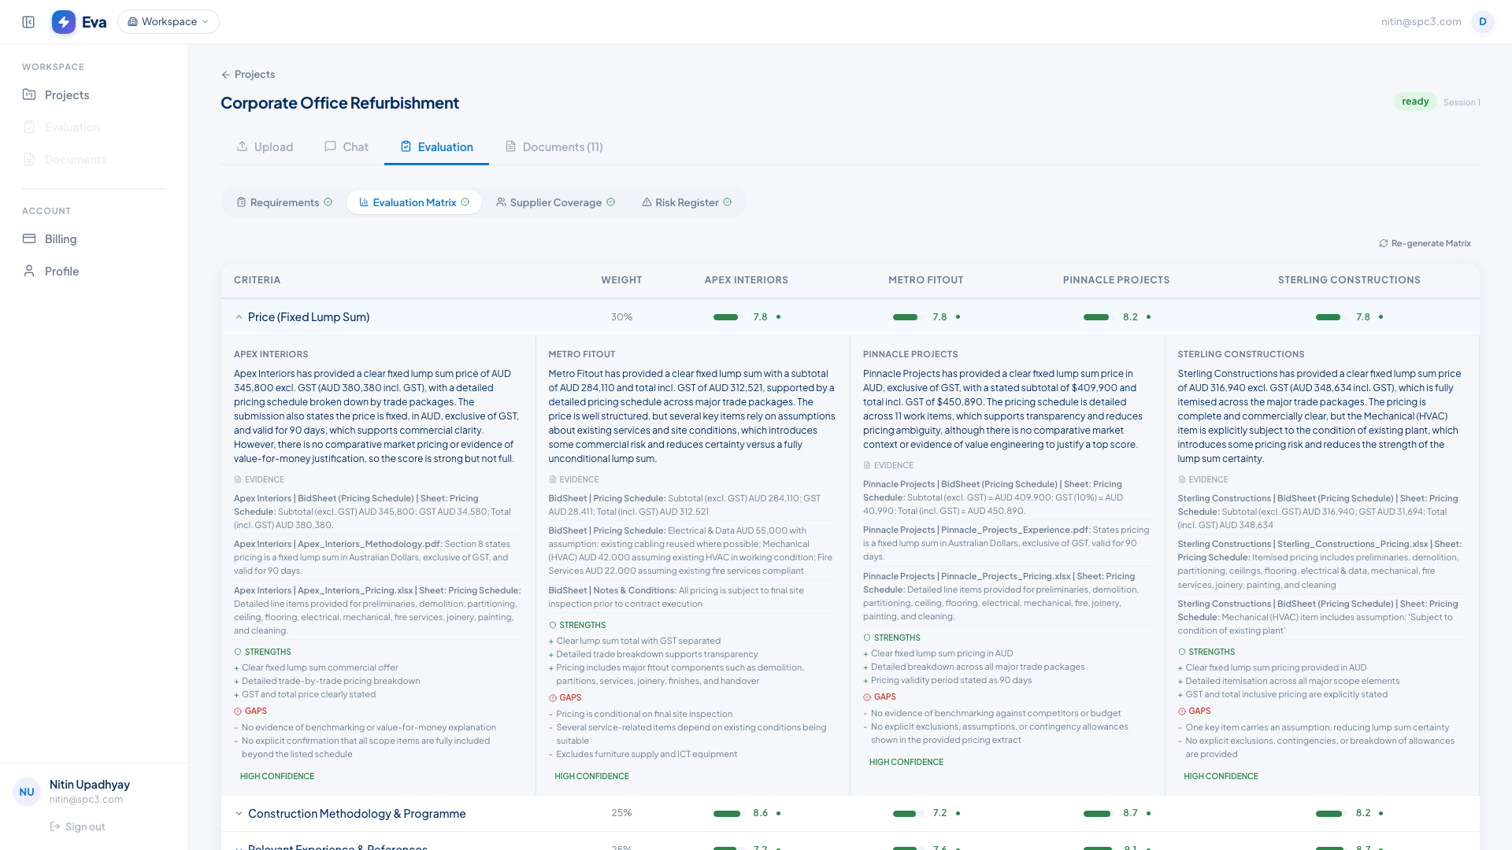Open Projects in sidebar
The image size is (1512, 850).
66,95
